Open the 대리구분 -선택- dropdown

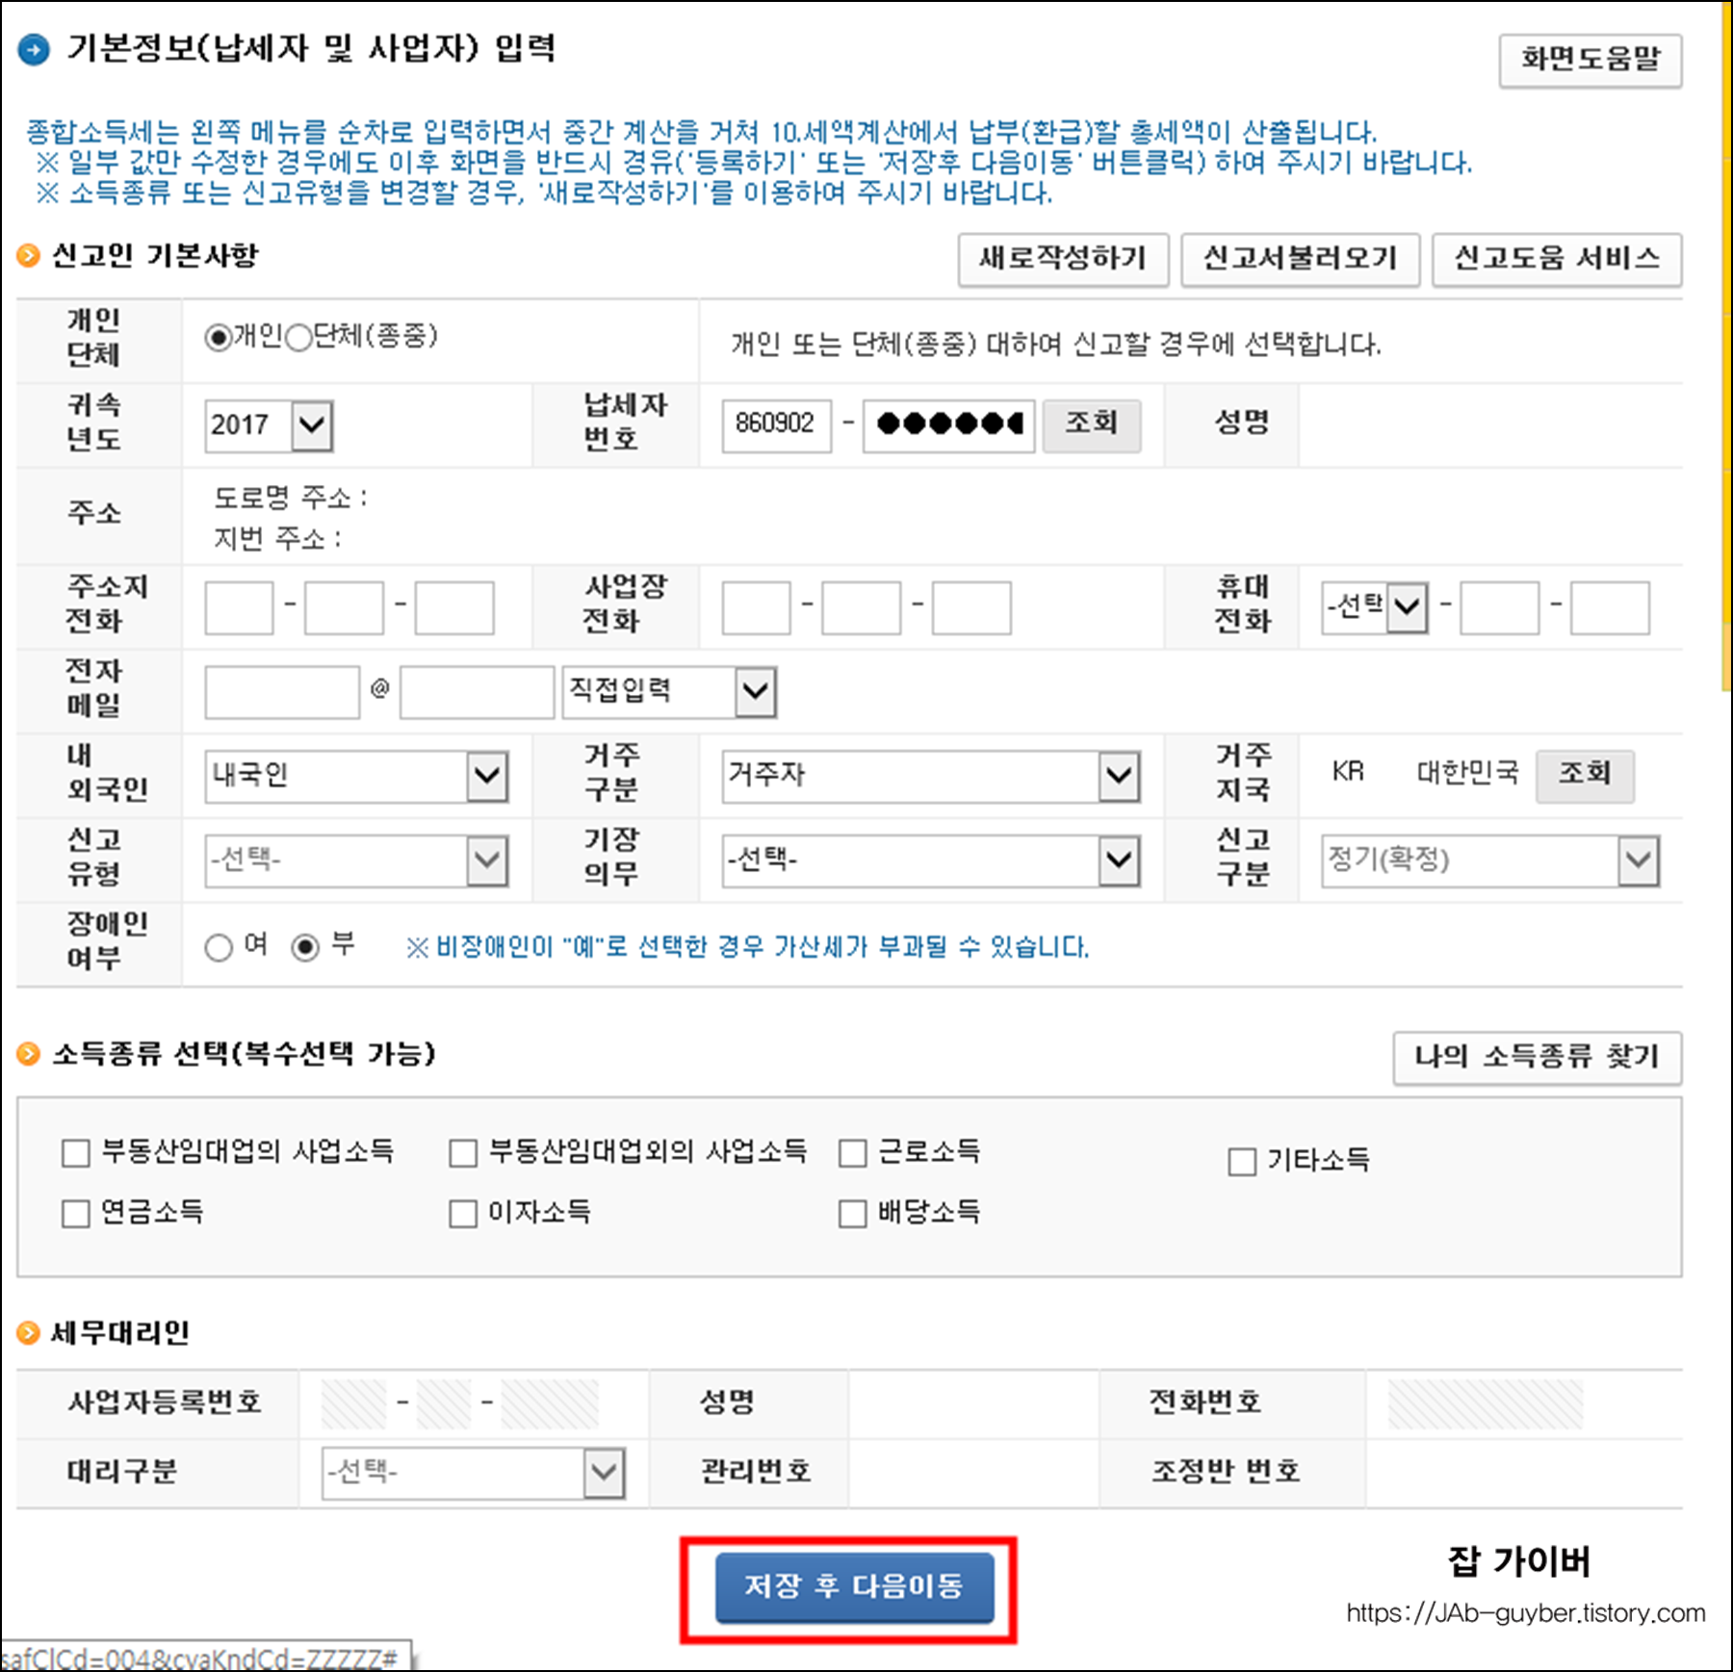click(x=474, y=1473)
